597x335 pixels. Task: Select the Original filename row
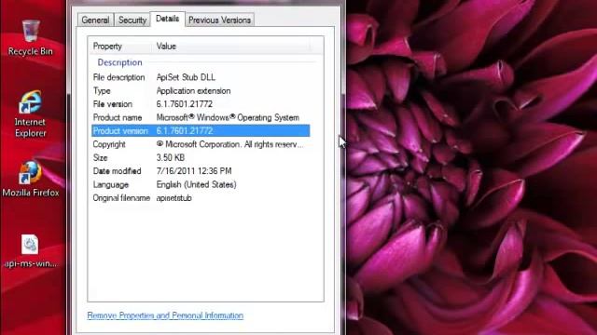(x=201, y=198)
